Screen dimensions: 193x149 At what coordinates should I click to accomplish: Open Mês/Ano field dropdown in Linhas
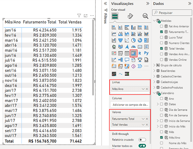pos(143,89)
